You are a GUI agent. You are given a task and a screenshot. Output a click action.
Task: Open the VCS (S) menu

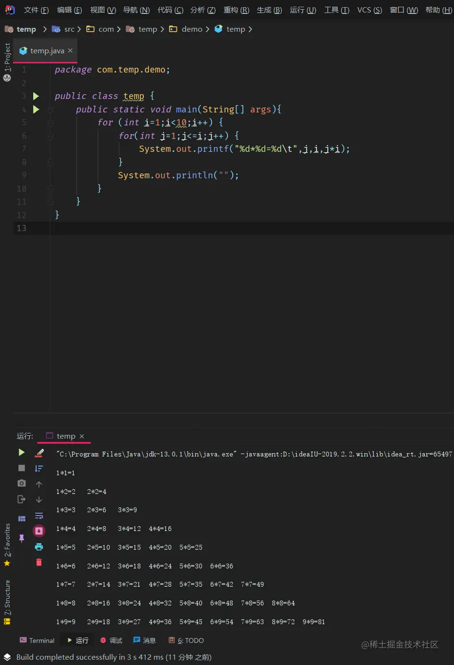click(369, 10)
